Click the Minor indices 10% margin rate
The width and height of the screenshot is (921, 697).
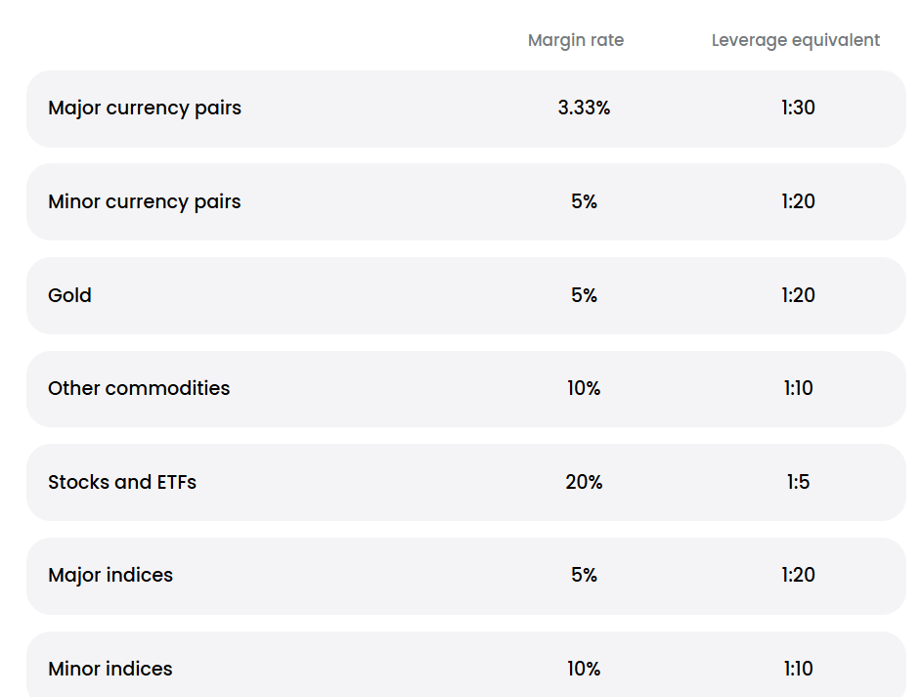tap(584, 669)
